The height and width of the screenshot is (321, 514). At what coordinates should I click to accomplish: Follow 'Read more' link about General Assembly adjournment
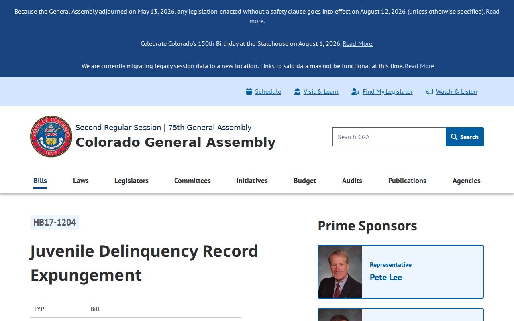pos(493,12)
